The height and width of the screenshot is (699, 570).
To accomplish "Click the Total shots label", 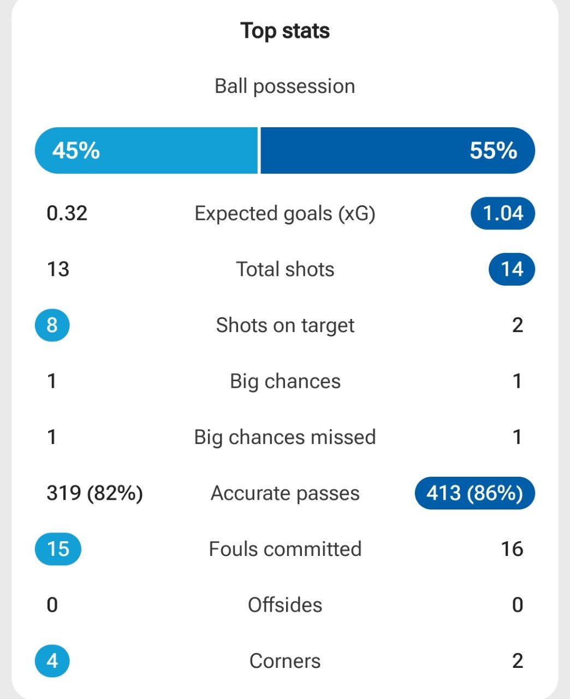I will (285, 269).
